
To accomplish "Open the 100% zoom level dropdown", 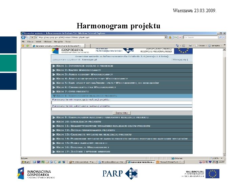I will (x=222, y=158).
